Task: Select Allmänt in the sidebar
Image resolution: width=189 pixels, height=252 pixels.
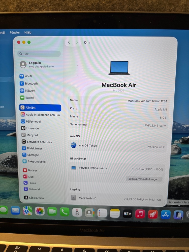Action: [40, 108]
